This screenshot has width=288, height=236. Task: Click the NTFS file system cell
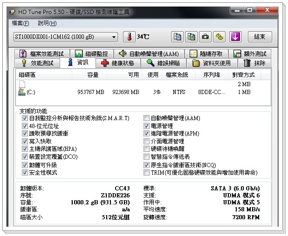179,92
